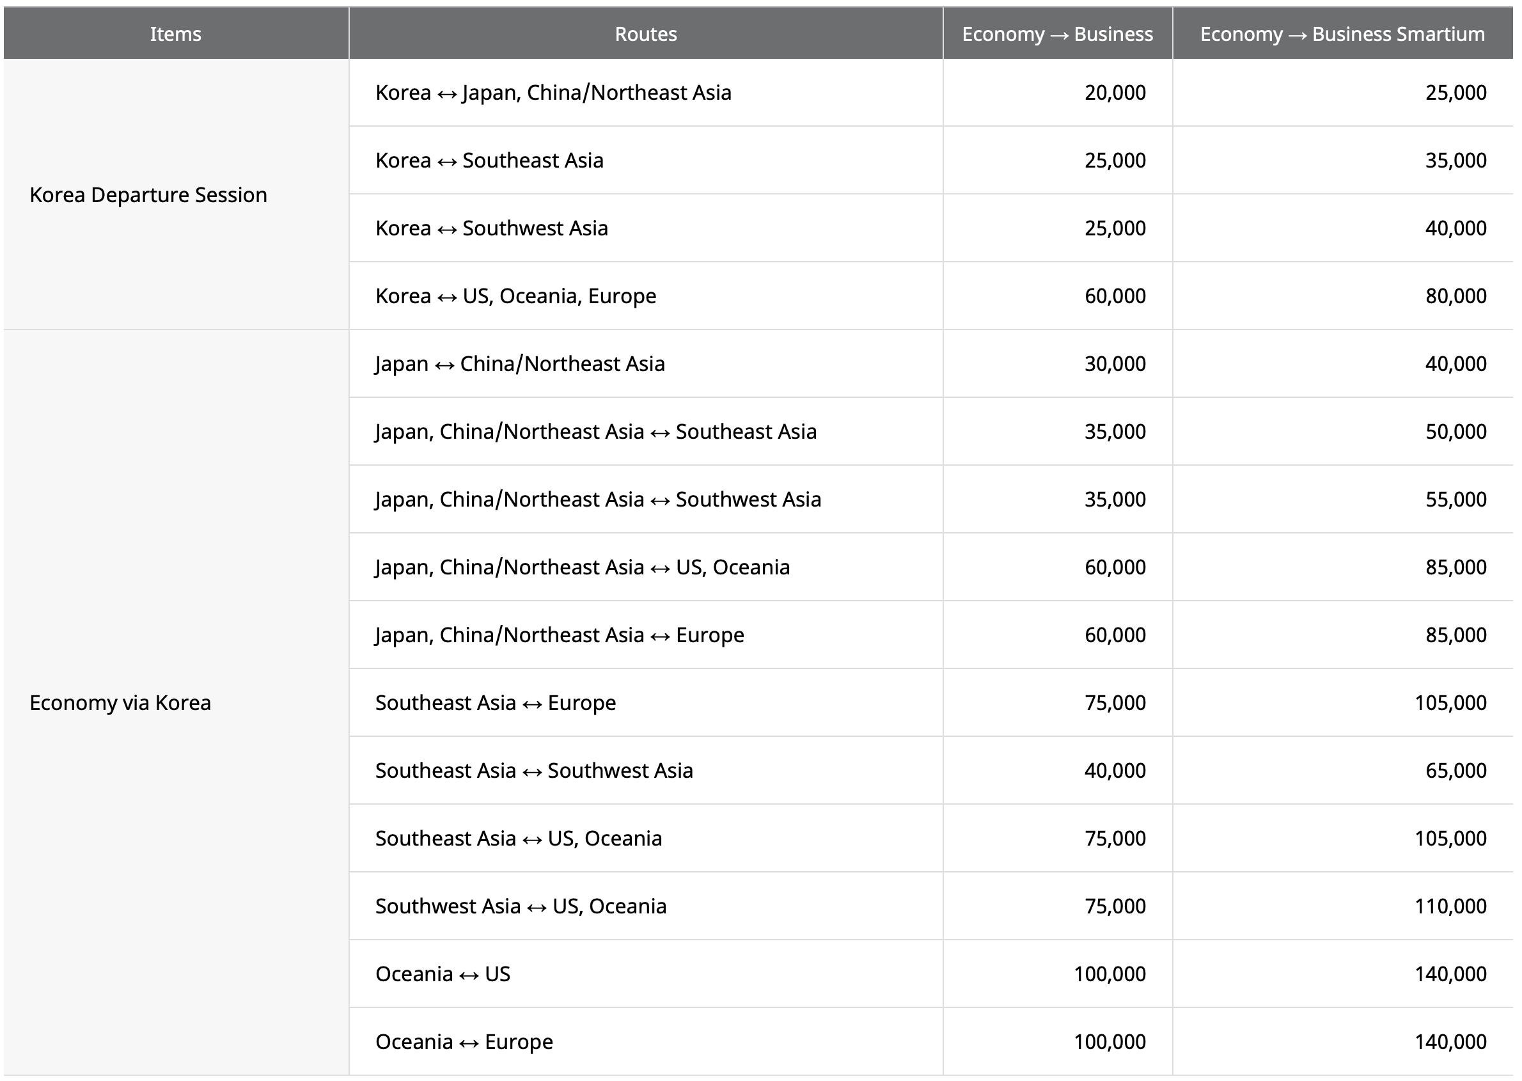Image resolution: width=1522 pixels, height=1081 pixels.
Task: Select the Economy → Business column header
Action: [x=1057, y=33]
